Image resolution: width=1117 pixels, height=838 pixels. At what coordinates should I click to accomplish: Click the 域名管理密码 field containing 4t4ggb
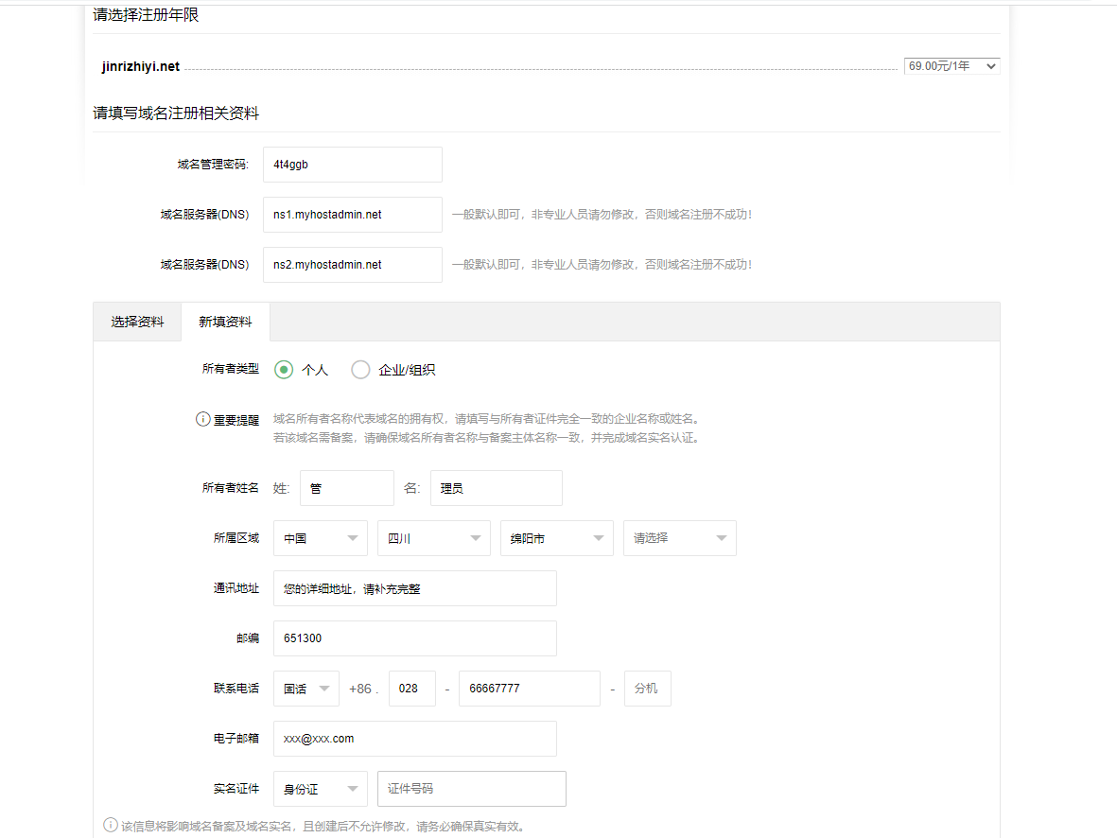352,164
